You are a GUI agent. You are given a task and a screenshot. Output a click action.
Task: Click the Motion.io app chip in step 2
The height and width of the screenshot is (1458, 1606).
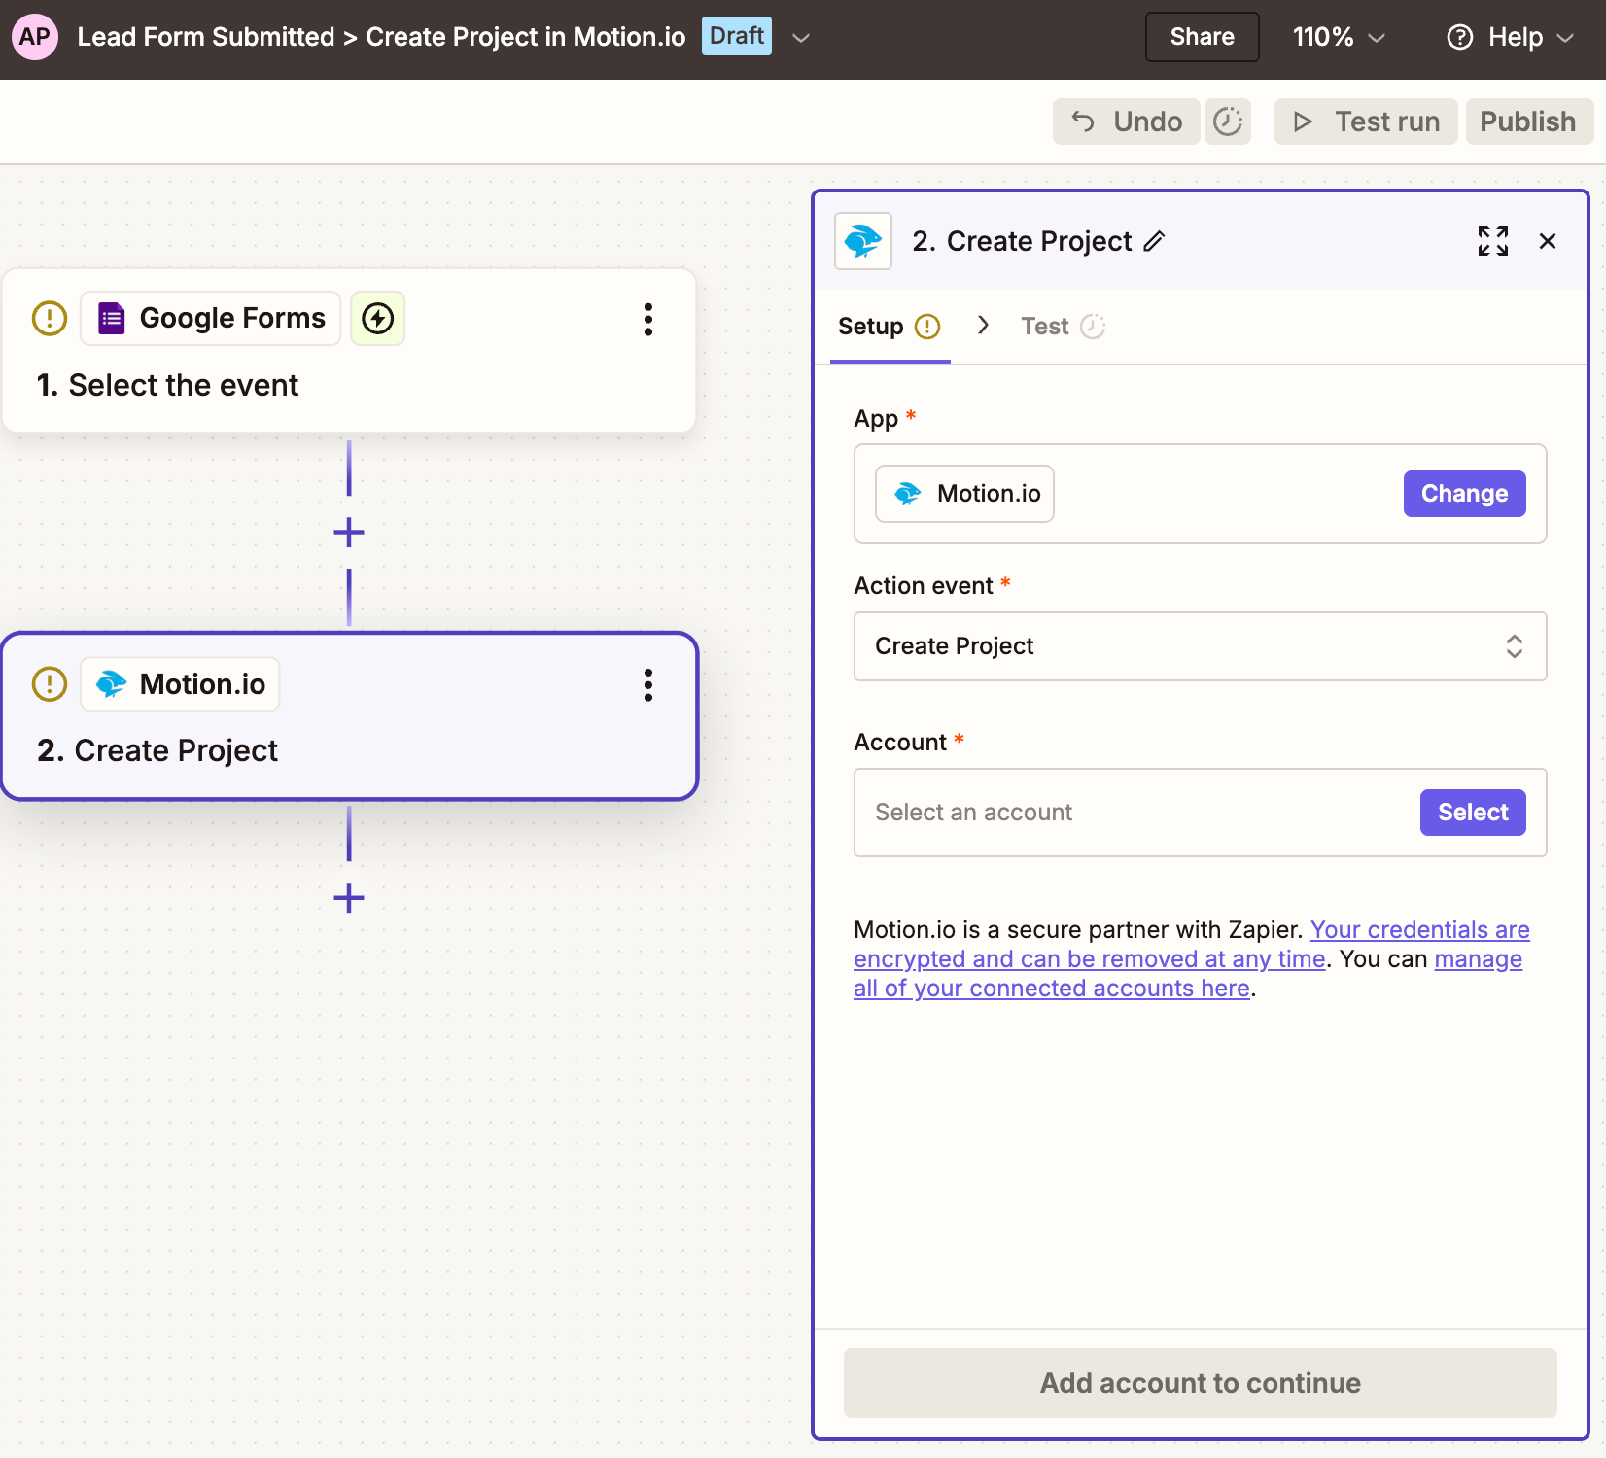181,683
